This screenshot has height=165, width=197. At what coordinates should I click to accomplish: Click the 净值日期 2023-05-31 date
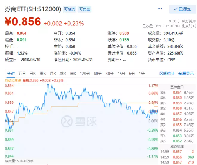83,60
